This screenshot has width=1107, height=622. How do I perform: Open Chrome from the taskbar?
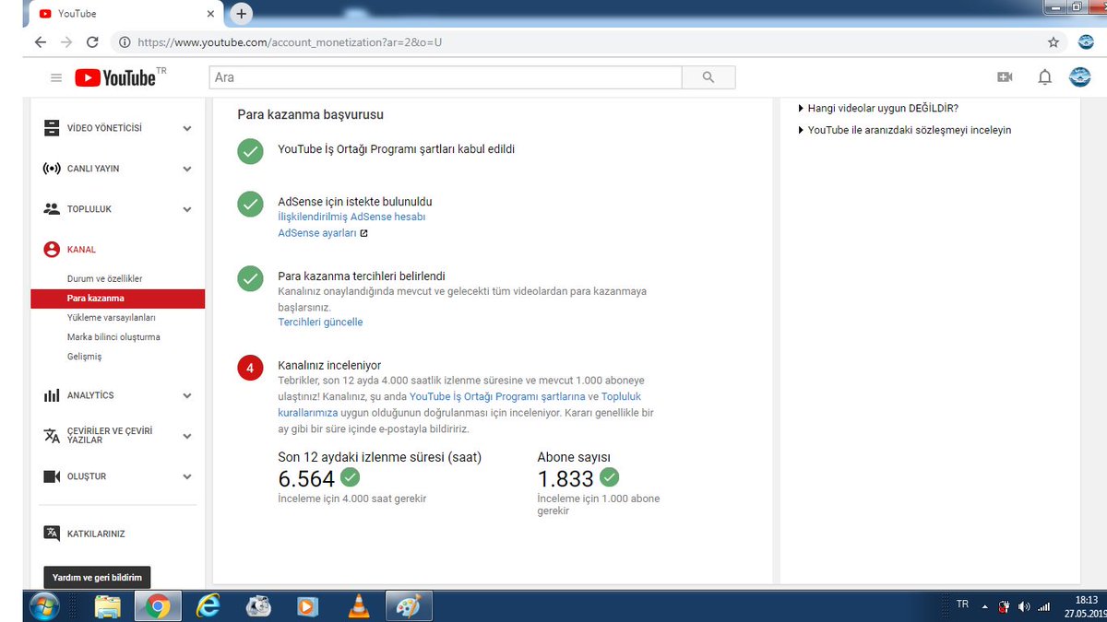pyautogui.click(x=158, y=606)
